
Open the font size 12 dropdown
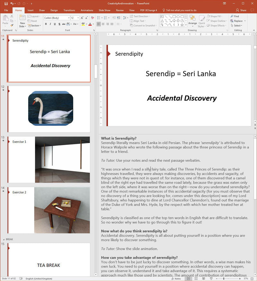pos(78,18)
